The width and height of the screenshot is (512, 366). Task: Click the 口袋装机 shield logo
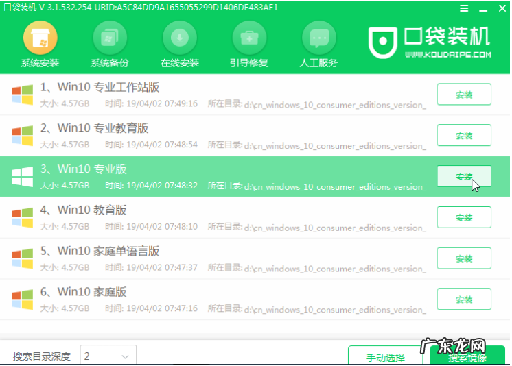pyautogui.click(x=383, y=42)
